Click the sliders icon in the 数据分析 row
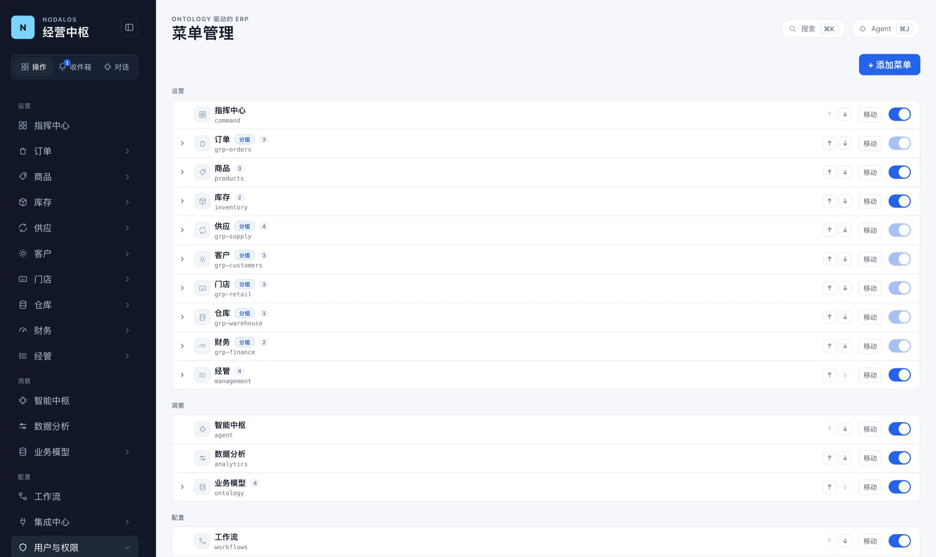Viewport: 936px width, 557px height. [x=202, y=458]
